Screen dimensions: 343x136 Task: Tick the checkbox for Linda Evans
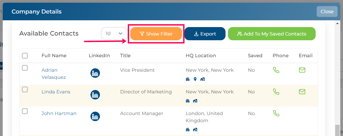[x=25, y=90]
